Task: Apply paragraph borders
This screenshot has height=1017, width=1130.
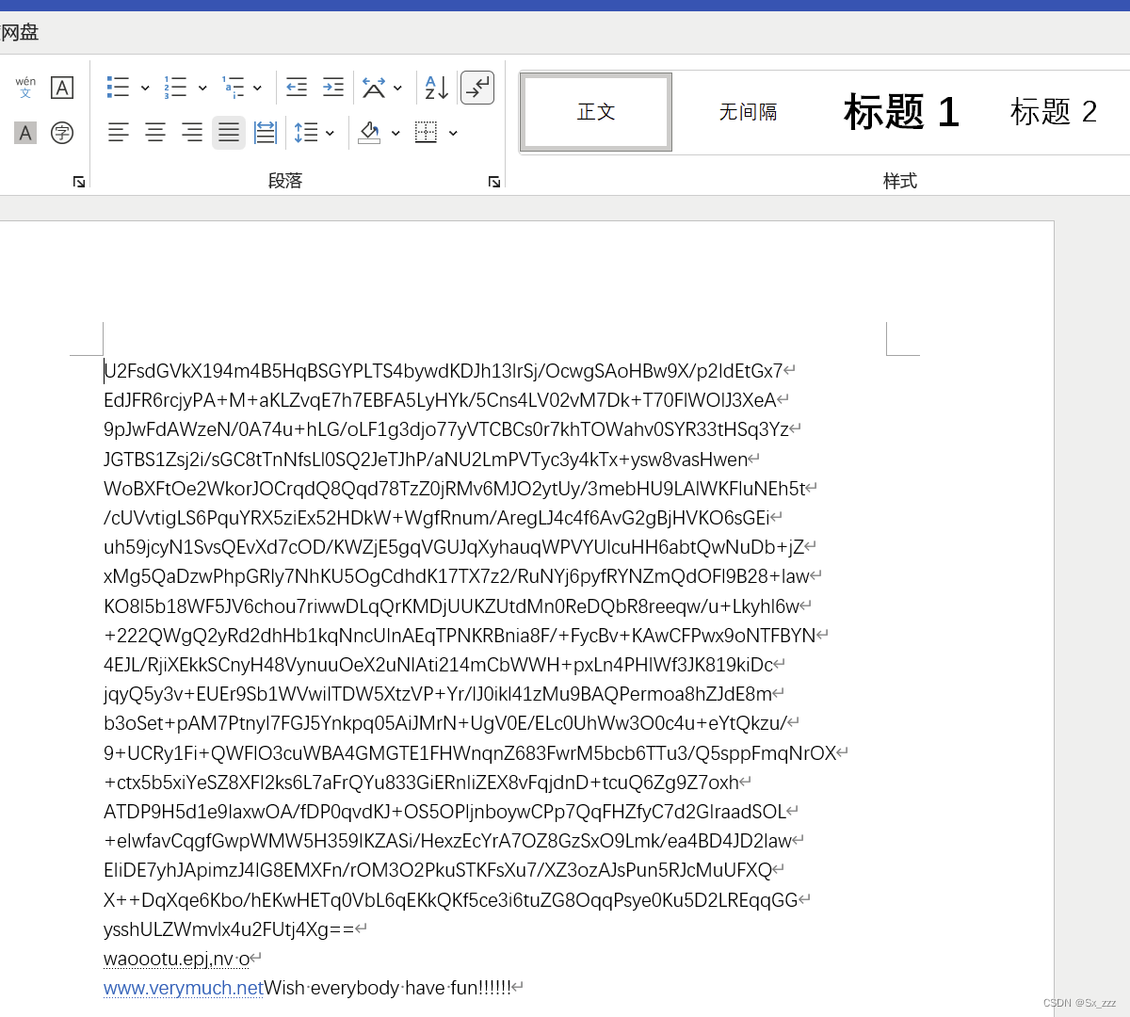Action: tap(426, 133)
